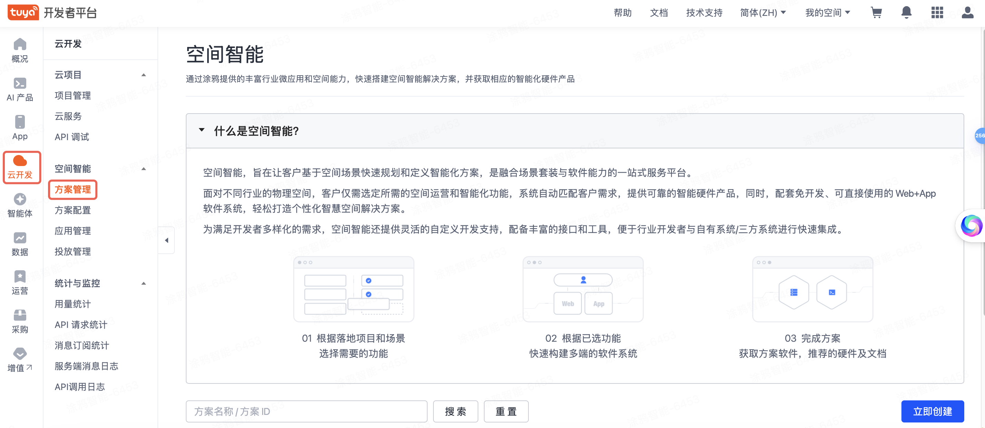Check notifications via the bell icon

tap(906, 13)
